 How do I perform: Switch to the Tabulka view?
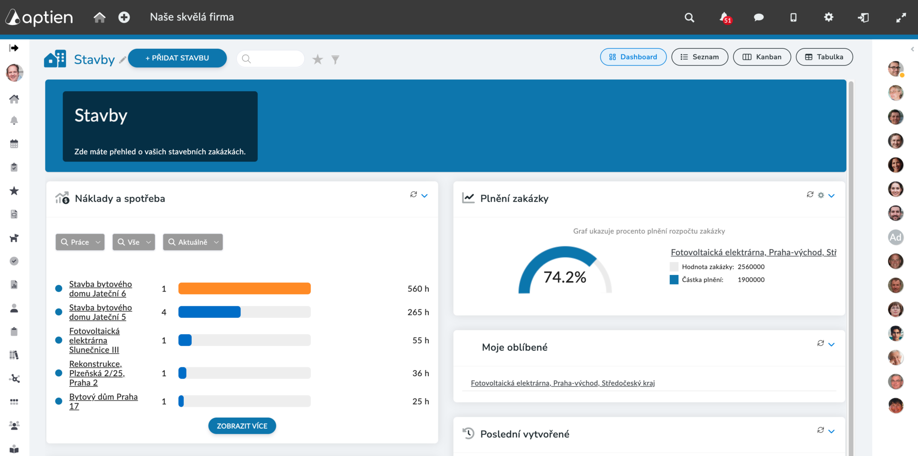tap(824, 57)
